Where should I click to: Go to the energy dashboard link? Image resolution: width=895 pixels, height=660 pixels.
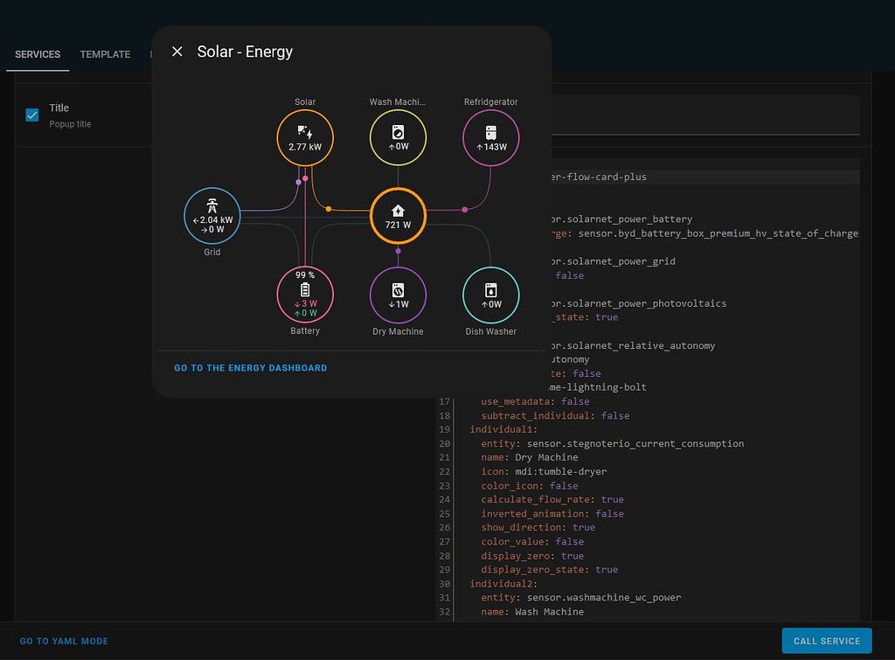(250, 368)
